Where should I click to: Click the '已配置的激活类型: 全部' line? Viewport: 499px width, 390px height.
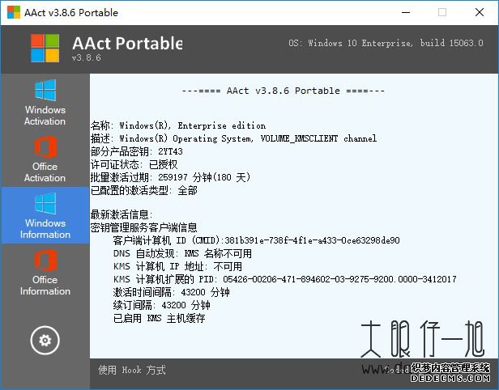pyautogui.click(x=144, y=190)
